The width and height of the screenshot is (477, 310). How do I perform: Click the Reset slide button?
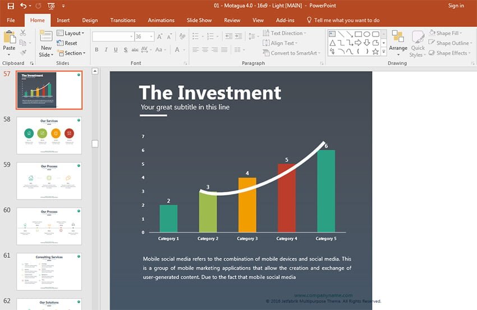(67, 43)
